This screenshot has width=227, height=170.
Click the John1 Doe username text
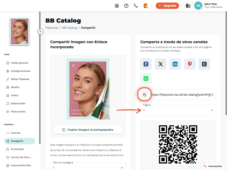[x=211, y=4]
